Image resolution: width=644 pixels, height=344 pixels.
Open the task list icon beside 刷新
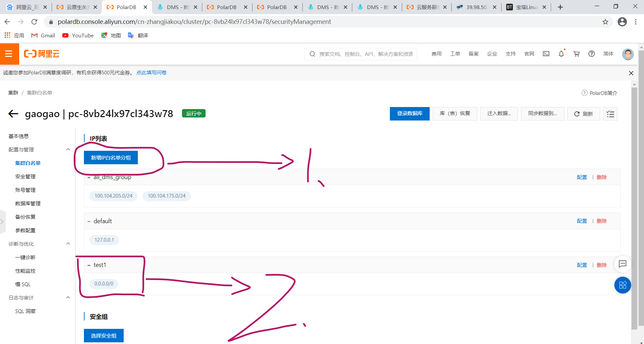[610, 114]
